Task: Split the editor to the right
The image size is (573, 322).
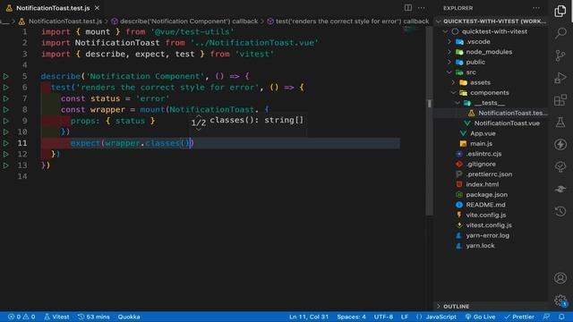Action: point(408,8)
